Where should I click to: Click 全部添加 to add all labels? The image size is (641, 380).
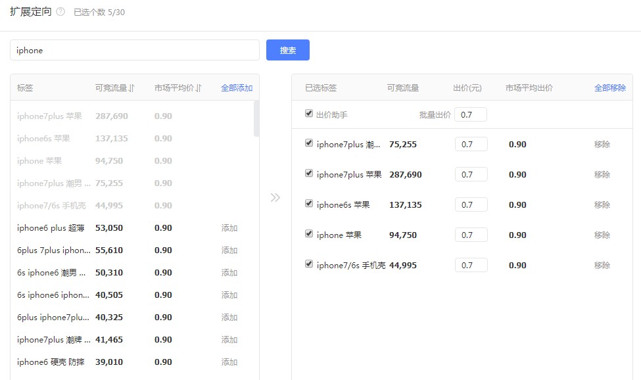[x=237, y=88]
